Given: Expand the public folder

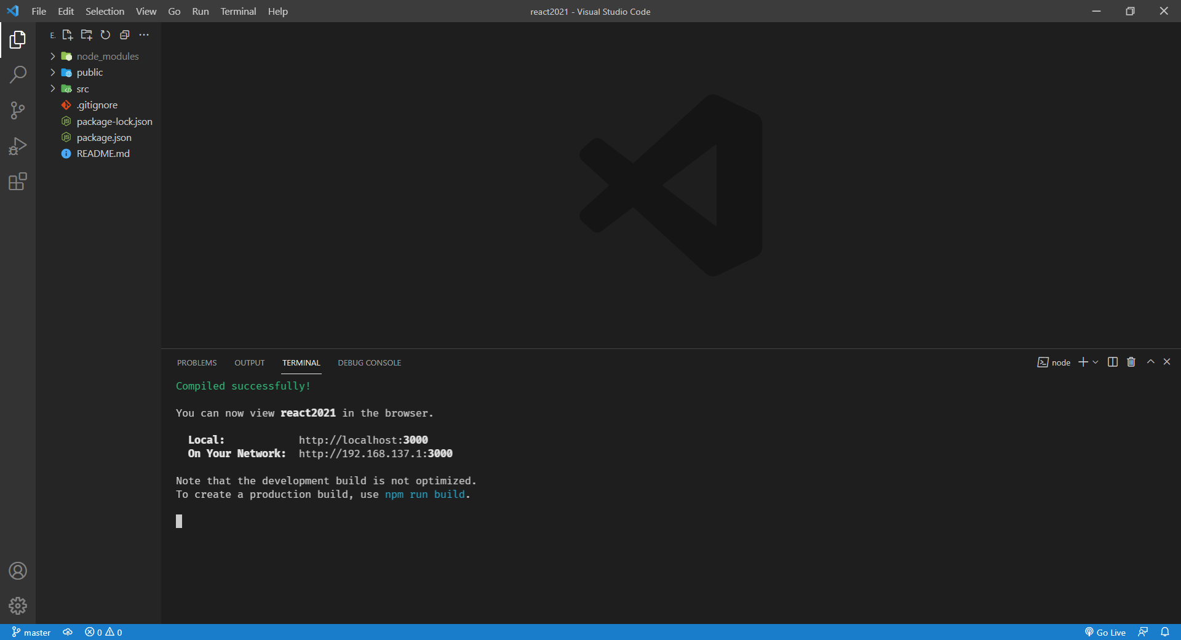Looking at the screenshot, I should point(98,73).
